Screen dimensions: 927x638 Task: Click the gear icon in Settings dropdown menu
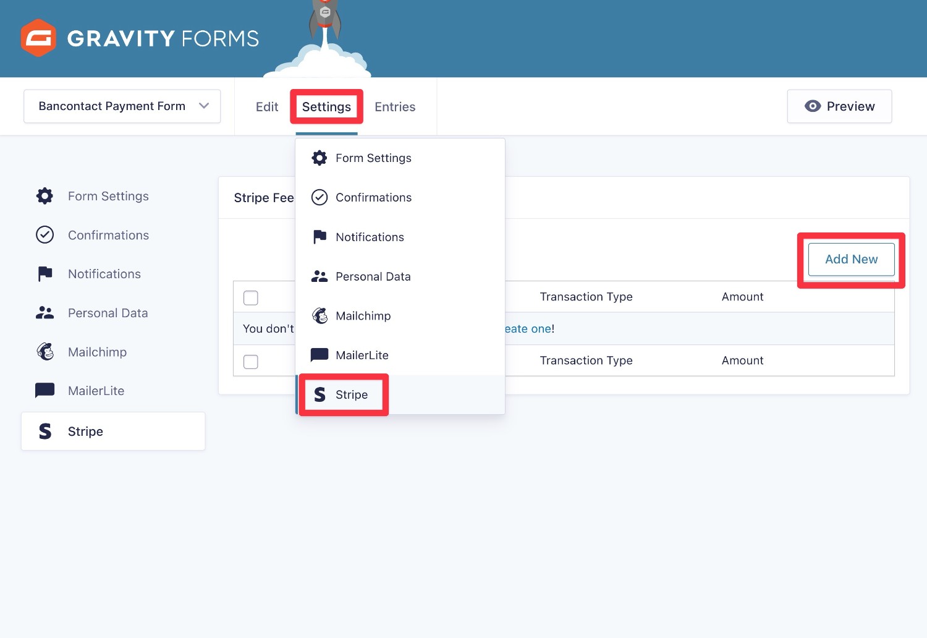pos(320,158)
